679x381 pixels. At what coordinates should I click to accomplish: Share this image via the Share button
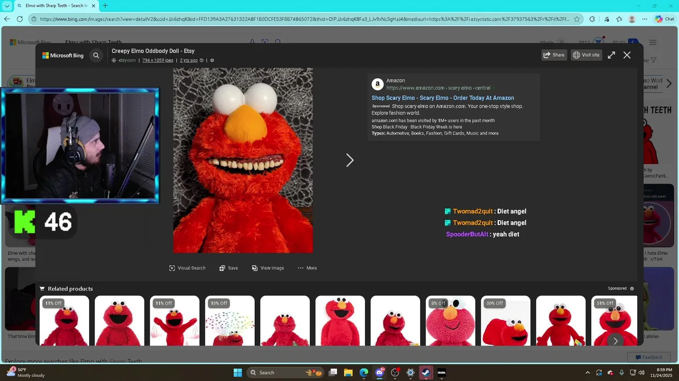tap(554, 55)
